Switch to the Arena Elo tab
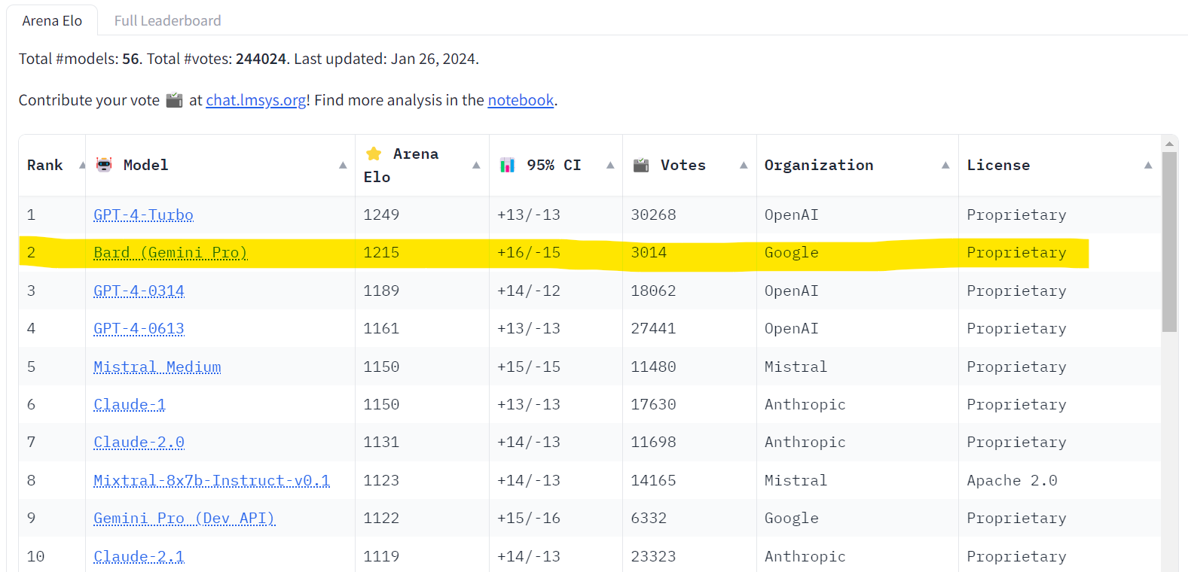Viewport: 1188px width, 572px height. [x=52, y=20]
